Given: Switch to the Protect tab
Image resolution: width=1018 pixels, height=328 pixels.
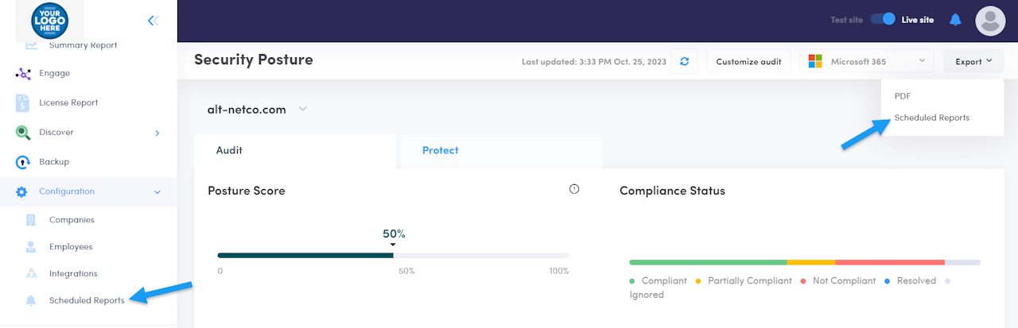Looking at the screenshot, I should [x=440, y=150].
